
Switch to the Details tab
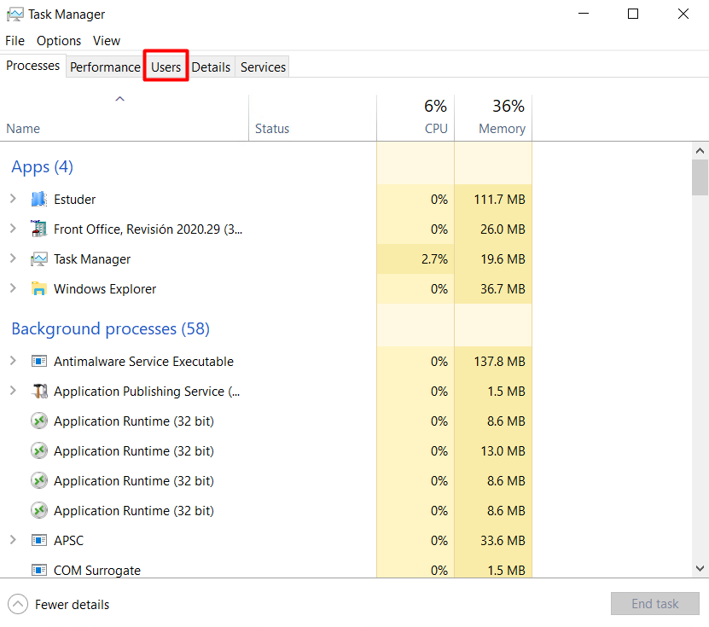tap(211, 67)
